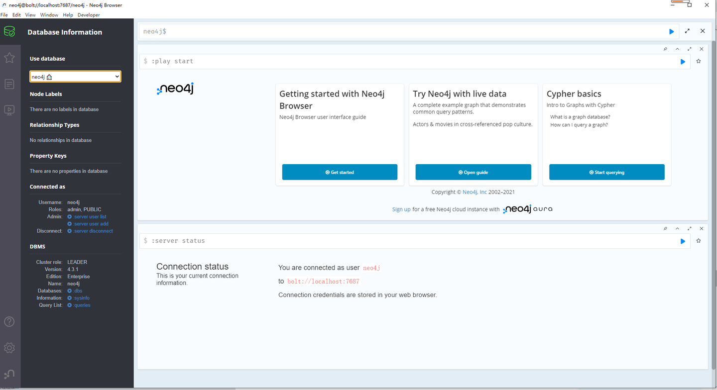717x390 pixels.
Task: Open the Developer menu
Action: pos(89,15)
